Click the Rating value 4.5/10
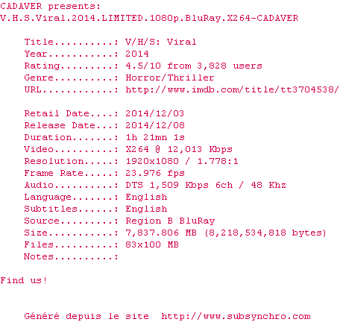The image size is (340, 322). point(143,66)
